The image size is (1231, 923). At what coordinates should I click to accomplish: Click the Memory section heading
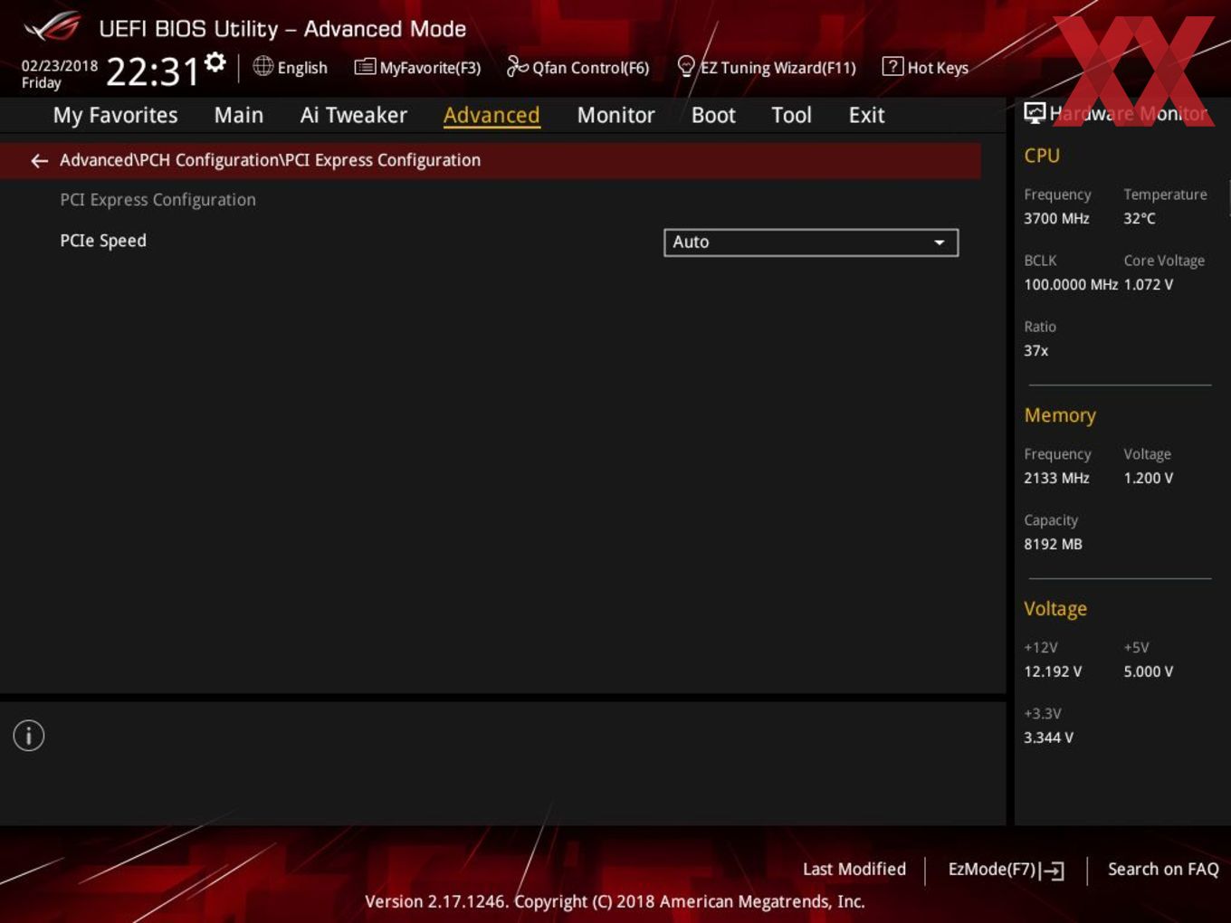[x=1060, y=415]
